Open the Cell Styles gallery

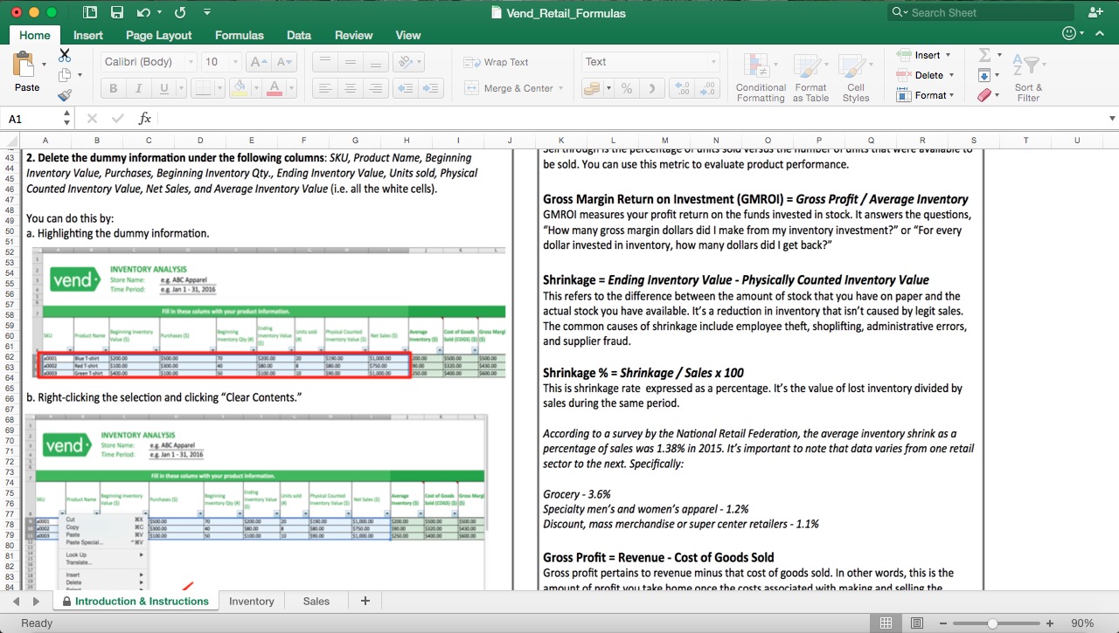point(855,79)
